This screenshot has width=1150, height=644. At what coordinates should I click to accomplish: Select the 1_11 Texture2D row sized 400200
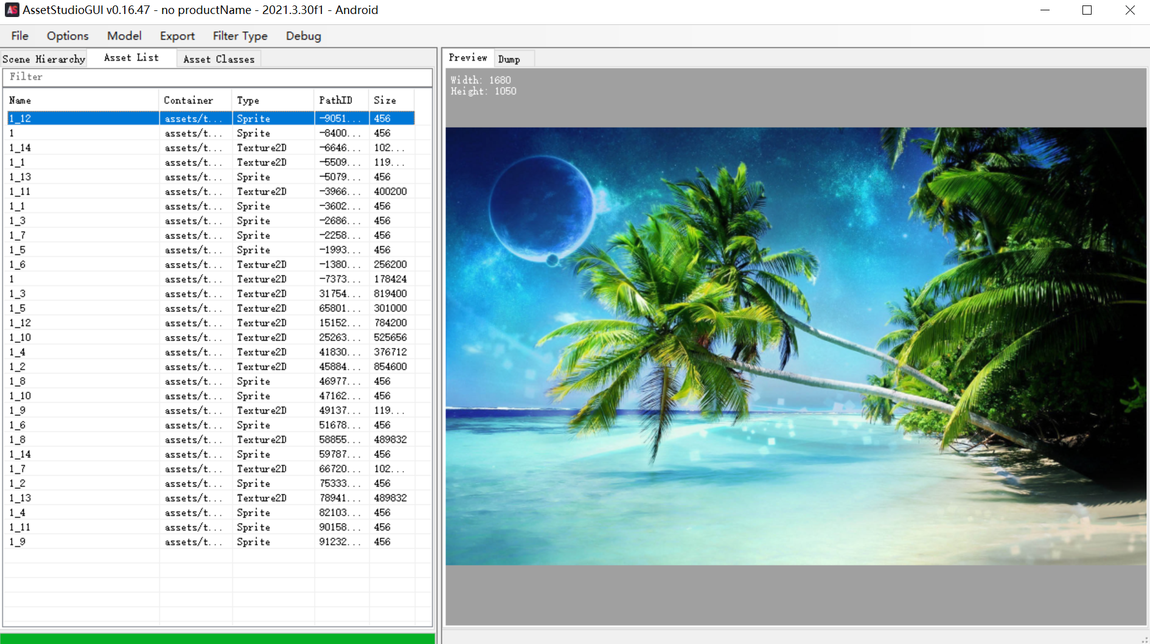click(x=211, y=192)
